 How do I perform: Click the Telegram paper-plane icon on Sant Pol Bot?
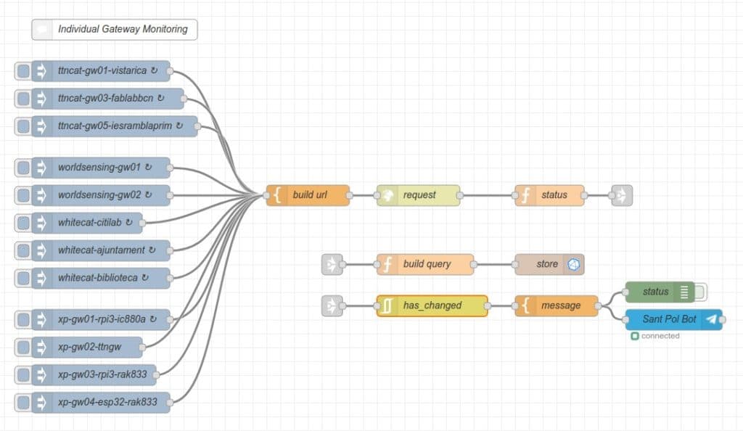click(x=710, y=319)
